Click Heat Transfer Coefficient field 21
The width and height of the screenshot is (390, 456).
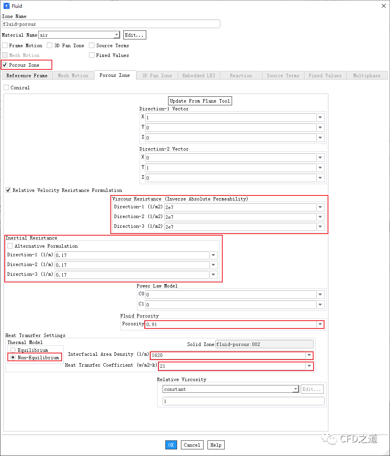point(232,366)
